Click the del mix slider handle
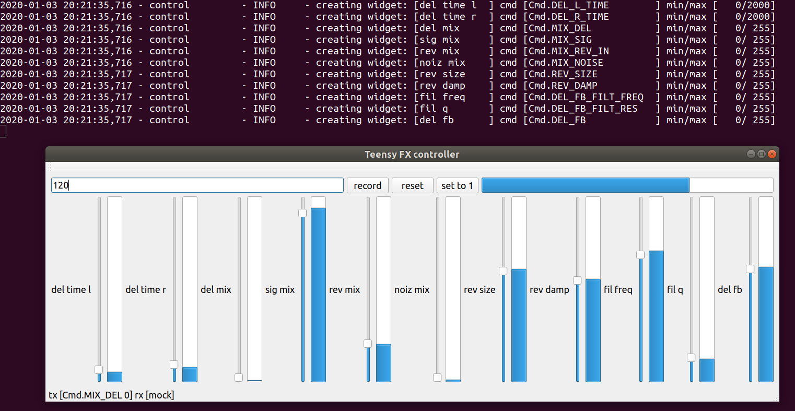The width and height of the screenshot is (795, 411). coord(239,378)
